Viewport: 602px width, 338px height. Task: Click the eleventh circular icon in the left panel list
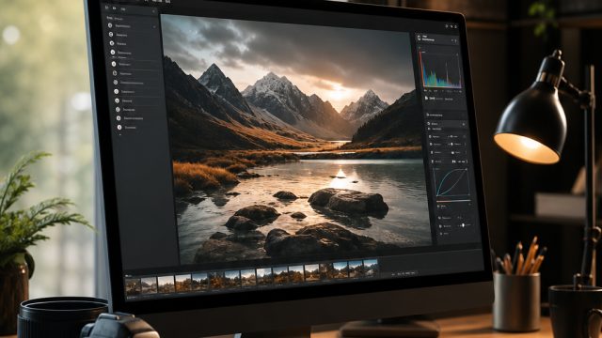pyautogui.click(x=119, y=118)
